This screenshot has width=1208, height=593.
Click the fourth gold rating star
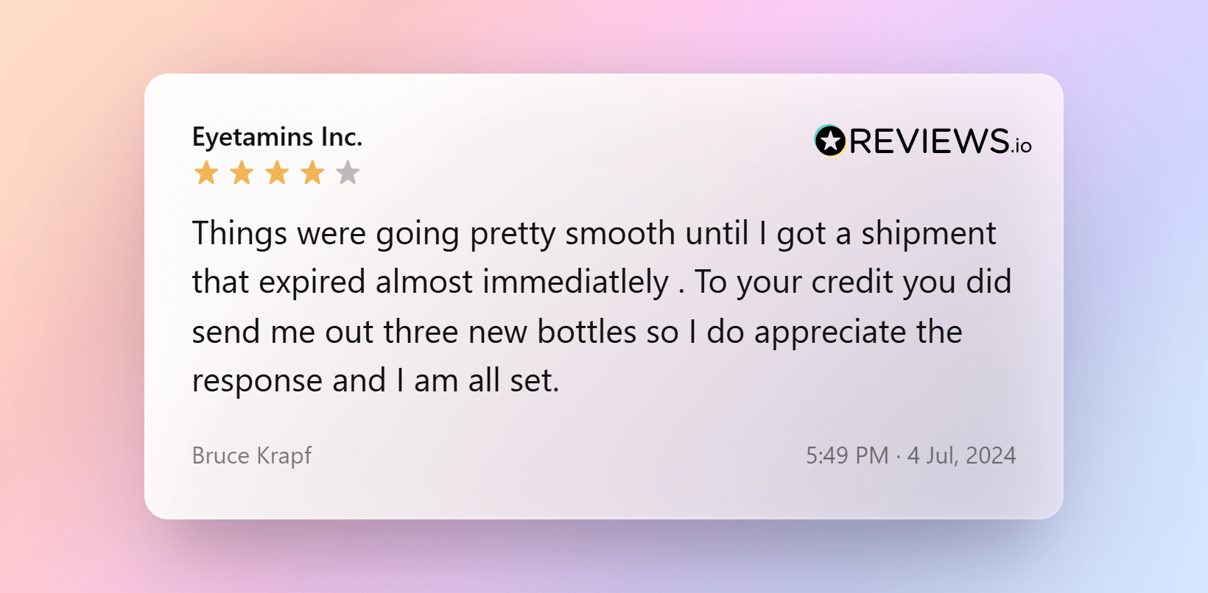pyautogui.click(x=312, y=174)
